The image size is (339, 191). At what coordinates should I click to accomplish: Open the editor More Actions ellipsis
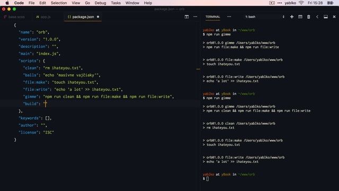point(195,16)
